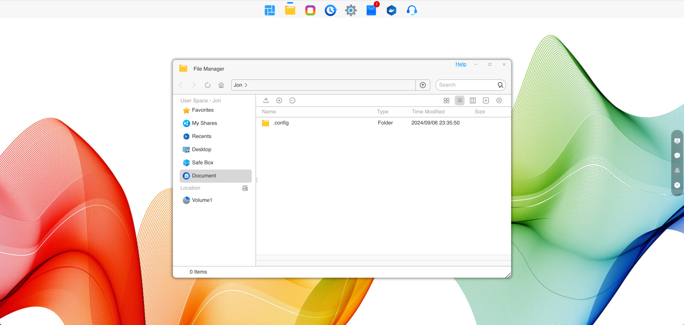Toggle list view mode
Viewport: 684px width, 325px height.
[x=460, y=100]
